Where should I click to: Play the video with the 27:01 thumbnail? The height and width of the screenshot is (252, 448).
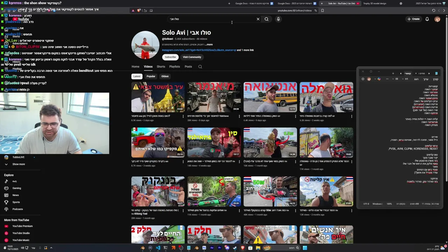click(x=326, y=191)
